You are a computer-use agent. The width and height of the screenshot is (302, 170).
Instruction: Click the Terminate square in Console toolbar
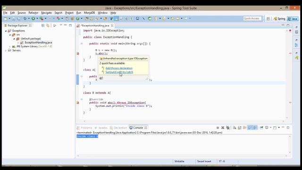218,128
